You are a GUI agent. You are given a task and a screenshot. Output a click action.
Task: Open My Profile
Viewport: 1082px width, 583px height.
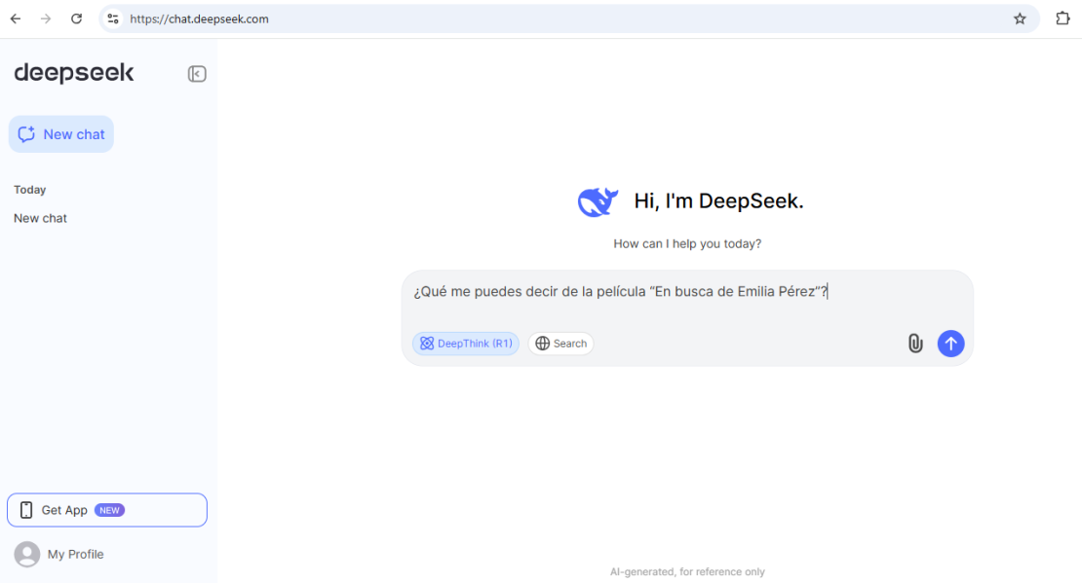[x=59, y=554]
